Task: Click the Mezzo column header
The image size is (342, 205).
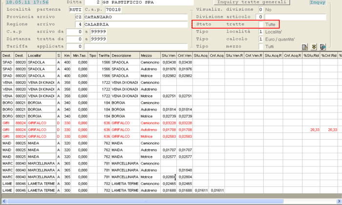Action: click(x=147, y=56)
